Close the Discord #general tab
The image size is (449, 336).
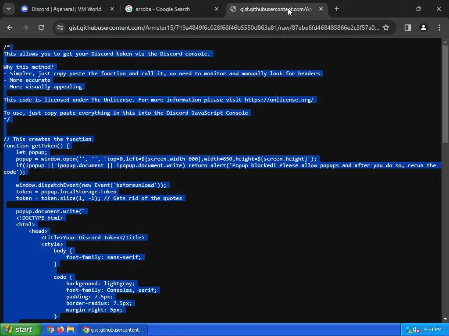click(112, 9)
